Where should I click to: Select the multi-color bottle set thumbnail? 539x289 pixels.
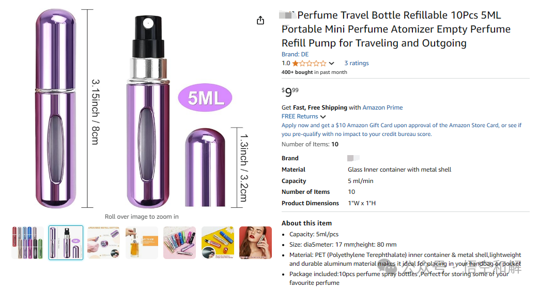tap(27, 242)
